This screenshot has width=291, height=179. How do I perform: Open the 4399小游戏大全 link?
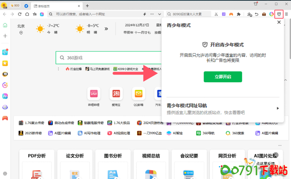125,69
